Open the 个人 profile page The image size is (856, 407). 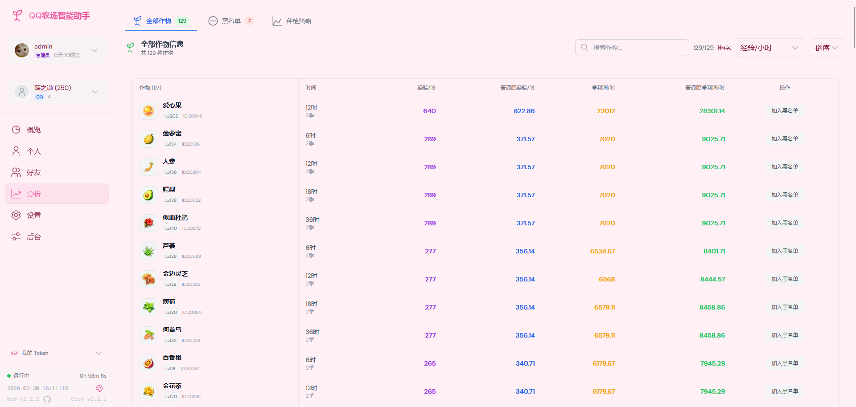34,151
